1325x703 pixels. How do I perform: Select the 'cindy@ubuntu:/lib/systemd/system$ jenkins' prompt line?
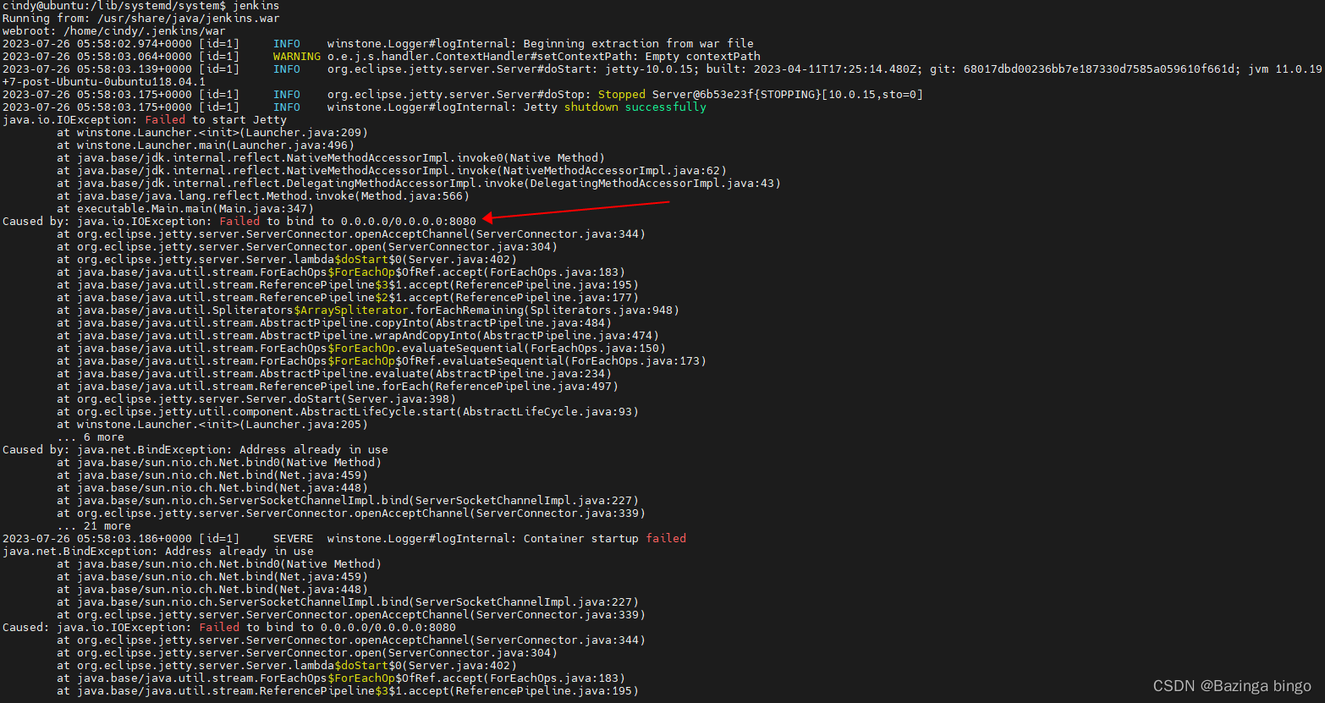tap(140, 6)
